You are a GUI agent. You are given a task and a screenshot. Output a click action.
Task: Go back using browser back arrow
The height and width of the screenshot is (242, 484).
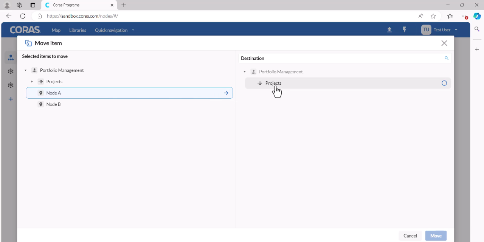click(x=9, y=16)
